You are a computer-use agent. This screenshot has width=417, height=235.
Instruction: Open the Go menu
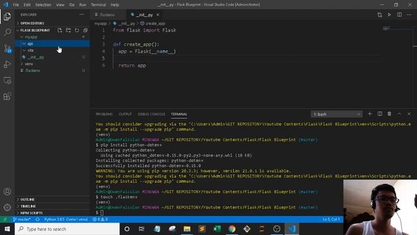tap(72, 5)
